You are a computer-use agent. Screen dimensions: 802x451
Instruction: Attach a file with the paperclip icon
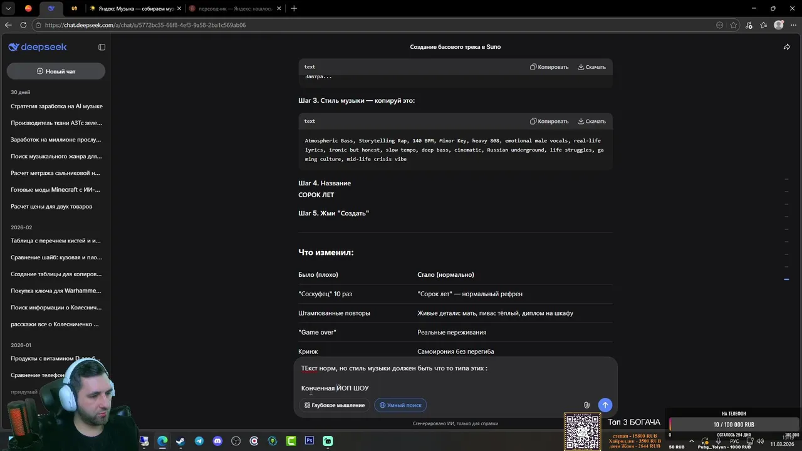pyautogui.click(x=586, y=405)
